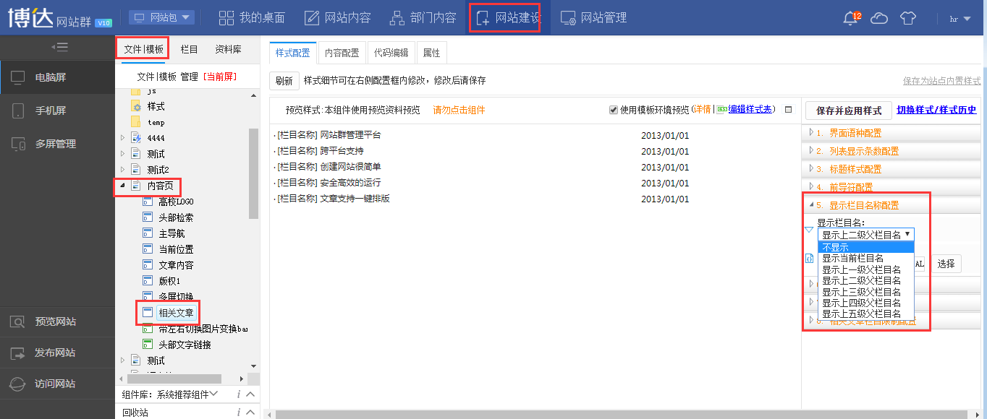987x419 pixels.
Task: Click the 预览网站 icon
Action: pos(18,322)
